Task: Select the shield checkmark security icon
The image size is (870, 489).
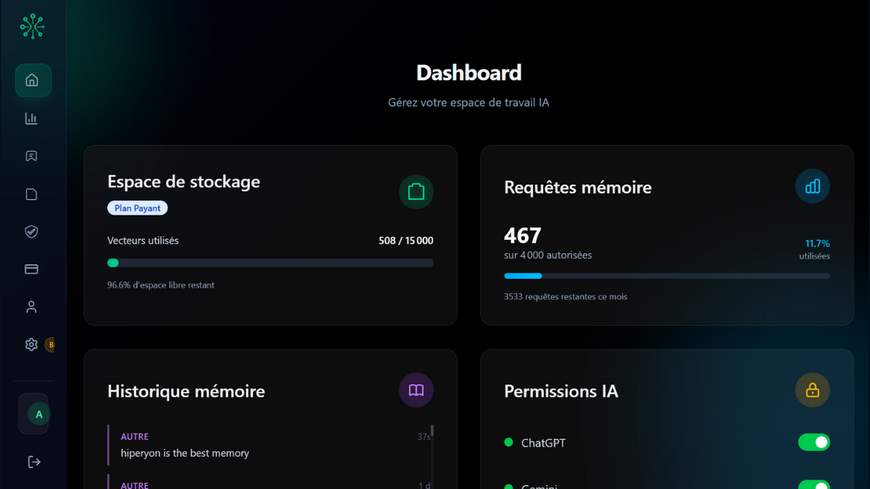Action: tap(31, 232)
